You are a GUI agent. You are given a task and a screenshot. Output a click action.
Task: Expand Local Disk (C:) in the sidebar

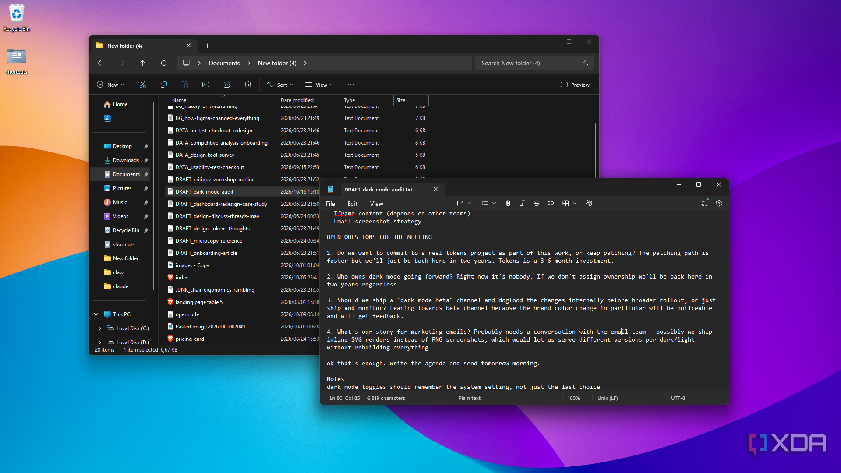pos(99,328)
